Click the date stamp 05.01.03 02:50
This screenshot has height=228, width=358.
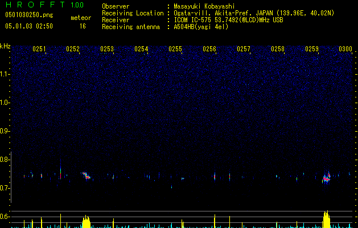click(29, 26)
